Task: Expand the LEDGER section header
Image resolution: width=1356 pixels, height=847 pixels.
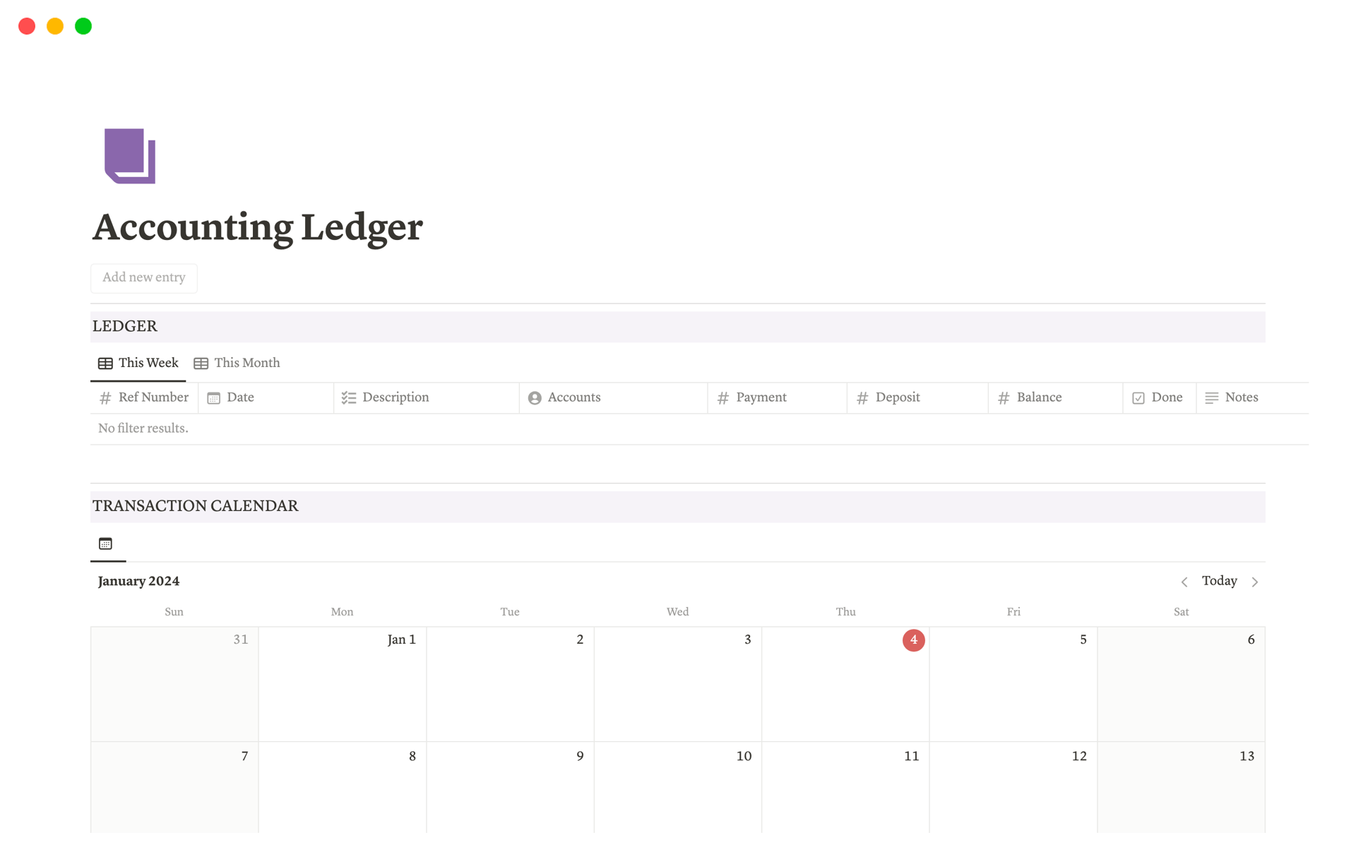Action: [126, 326]
